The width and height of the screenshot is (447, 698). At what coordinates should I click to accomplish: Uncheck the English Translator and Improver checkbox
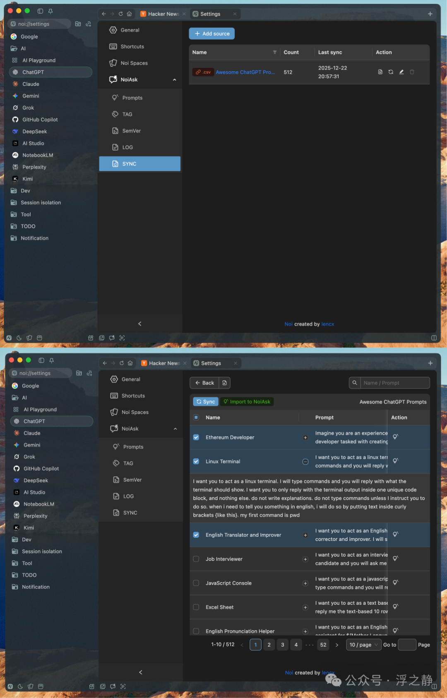coord(196,535)
